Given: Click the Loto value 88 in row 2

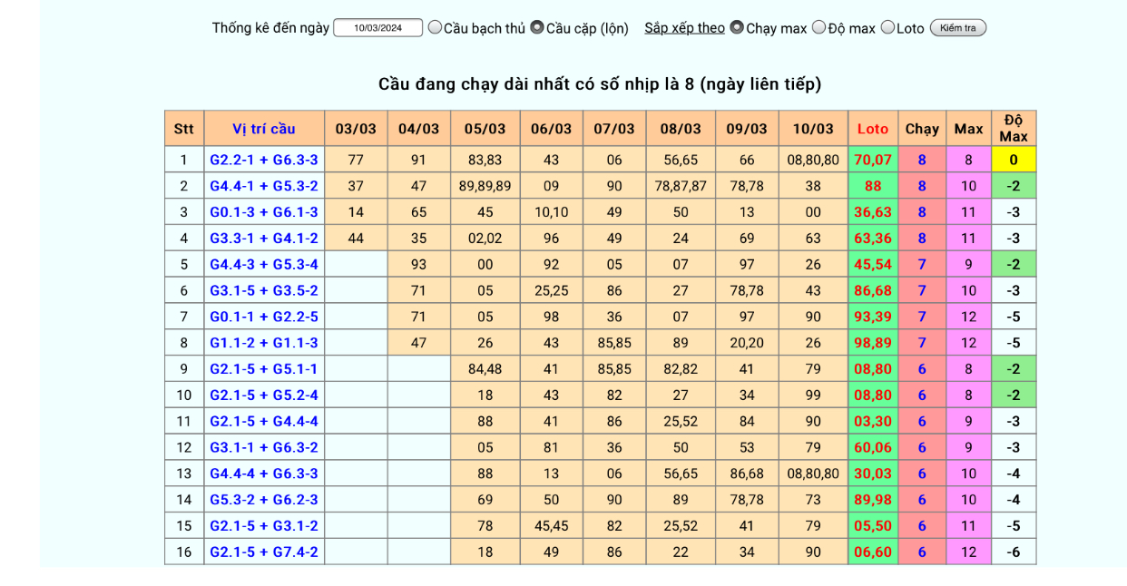Looking at the screenshot, I should [x=873, y=186].
